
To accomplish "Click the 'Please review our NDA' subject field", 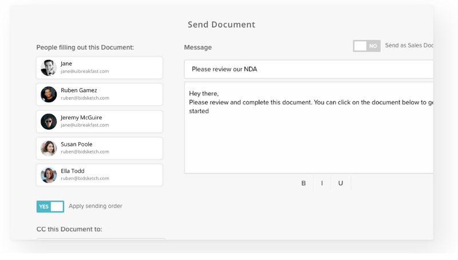I will point(309,69).
